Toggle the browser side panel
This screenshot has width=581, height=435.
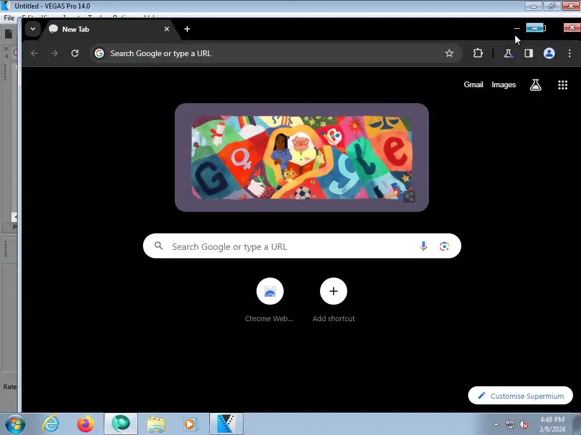pos(529,53)
